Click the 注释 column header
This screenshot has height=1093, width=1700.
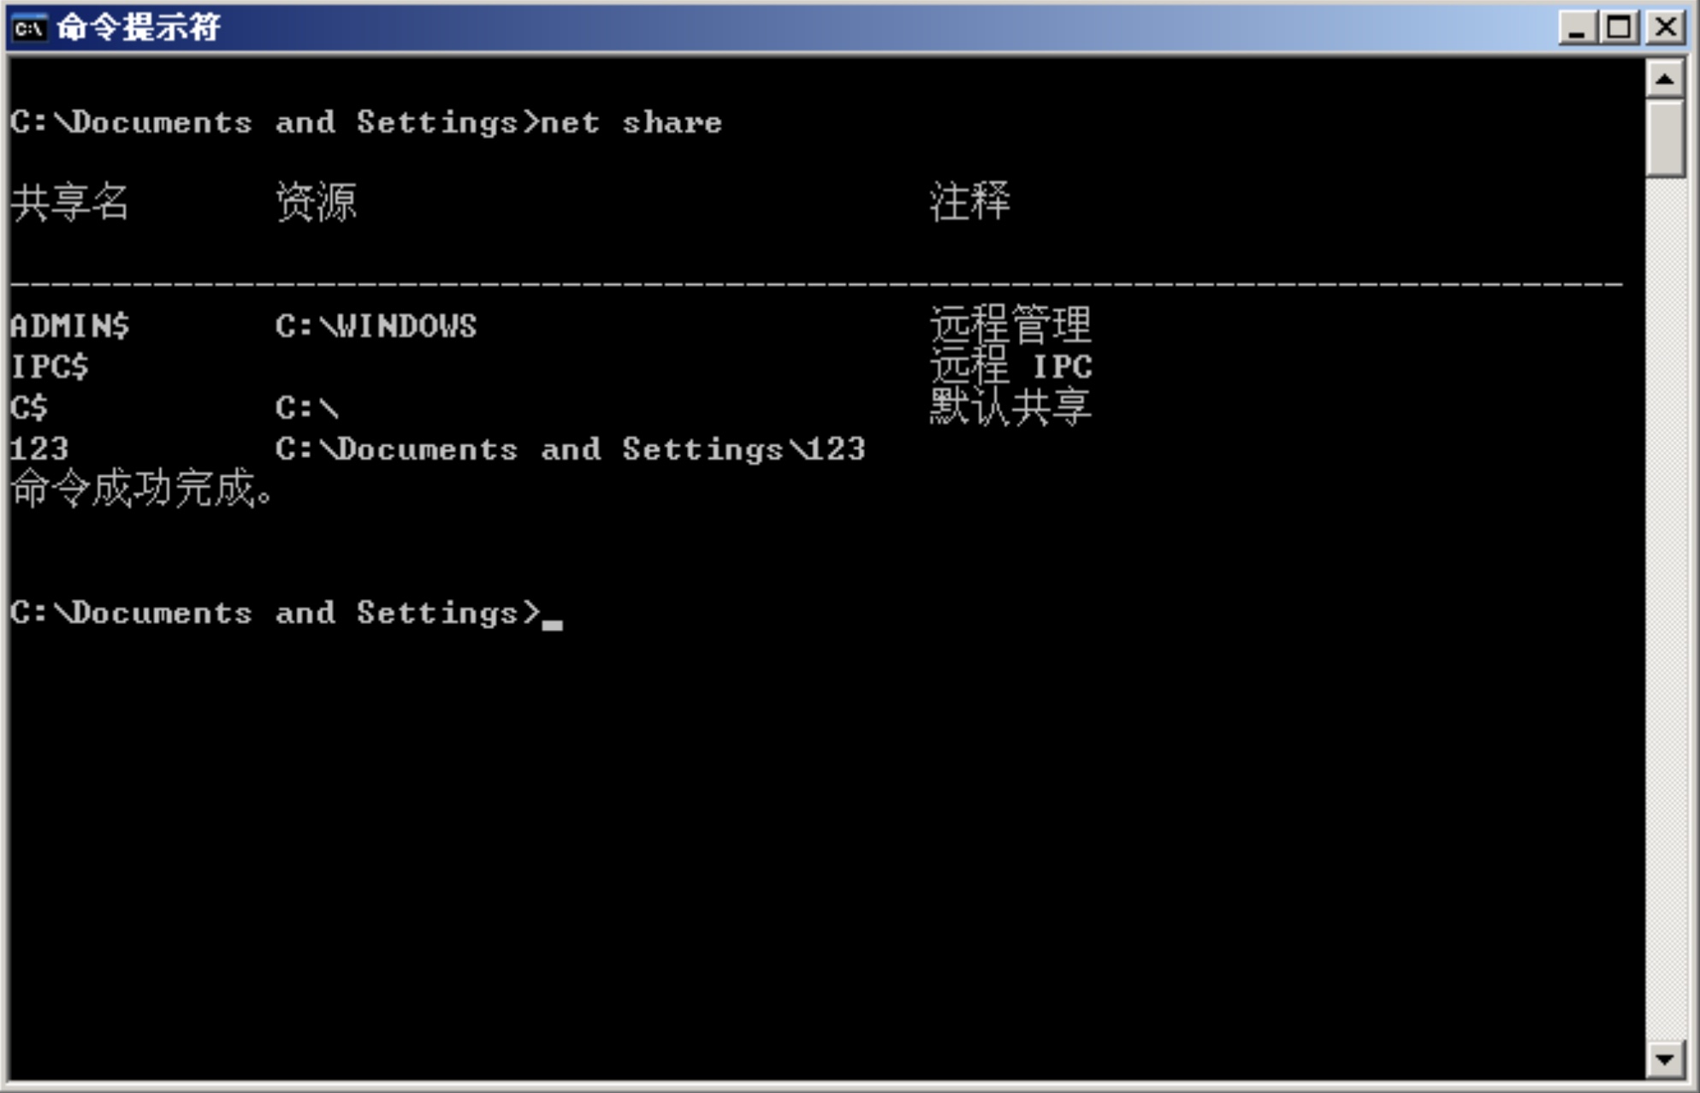(970, 202)
